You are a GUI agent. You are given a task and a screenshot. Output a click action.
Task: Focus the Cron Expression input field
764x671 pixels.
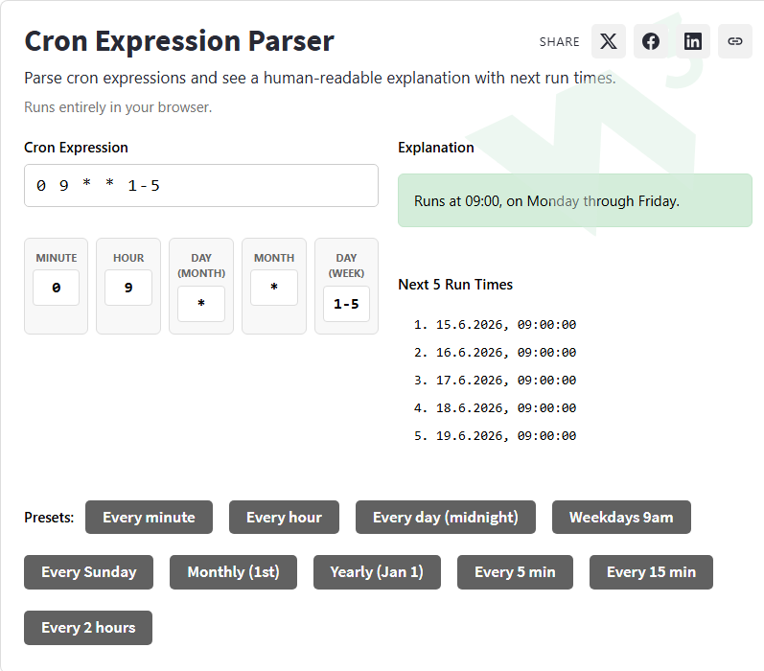pyautogui.click(x=201, y=186)
